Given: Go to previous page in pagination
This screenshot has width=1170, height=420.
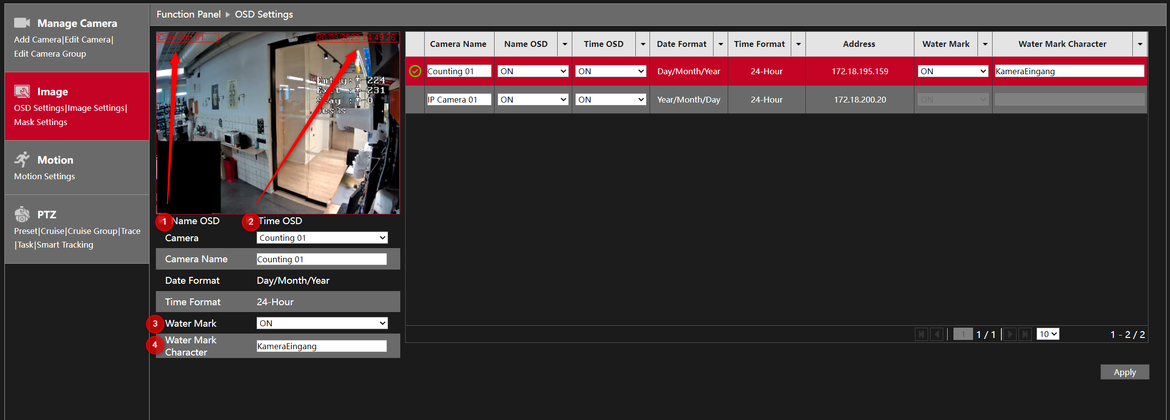Looking at the screenshot, I should [x=937, y=334].
